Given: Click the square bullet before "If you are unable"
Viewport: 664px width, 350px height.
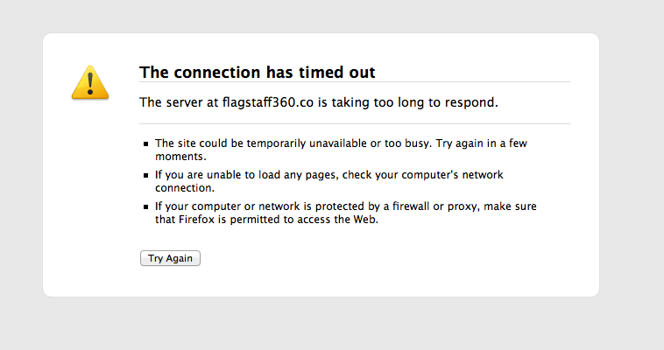Looking at the screenshot, I should (x=146, y=175).
